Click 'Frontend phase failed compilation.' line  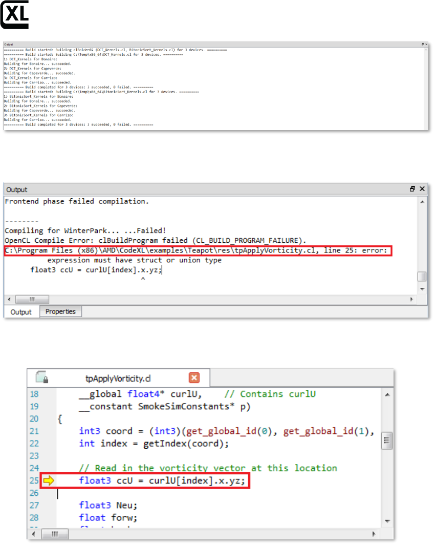coord(77,202)
